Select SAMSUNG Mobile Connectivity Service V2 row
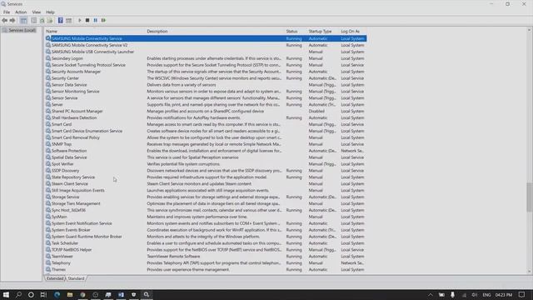 [x=206, y=45]
